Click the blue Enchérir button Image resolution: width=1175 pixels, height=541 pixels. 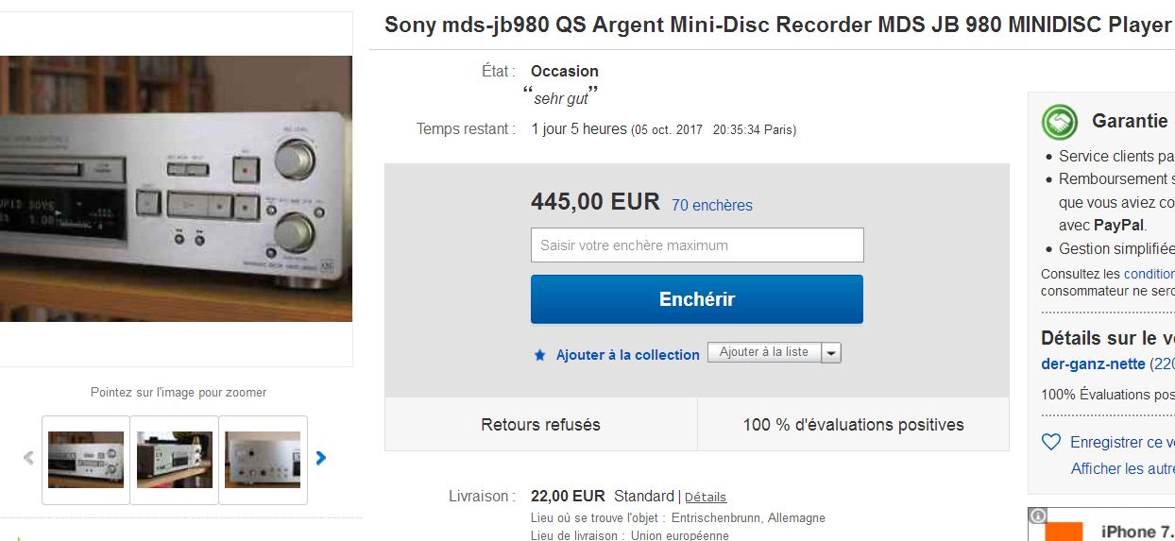pos(697,299)
